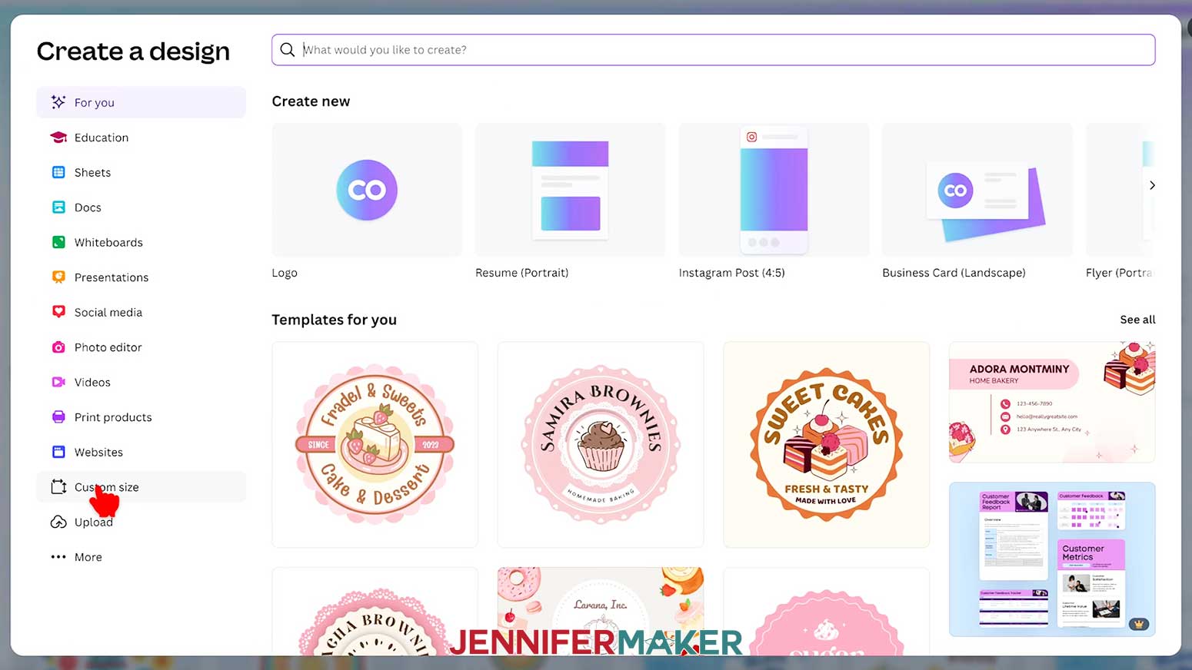
Task: Click the sparkle icon next to For you
Action: 58,102
